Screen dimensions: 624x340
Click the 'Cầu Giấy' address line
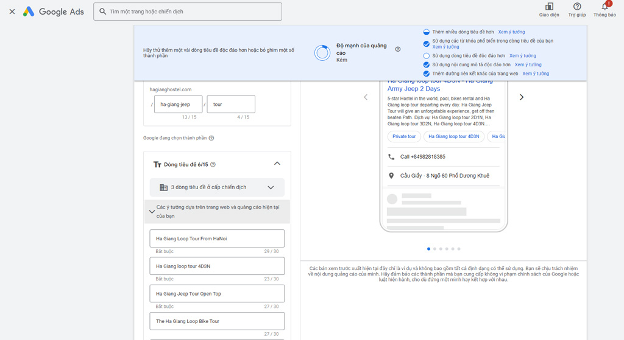pos(444,176)
